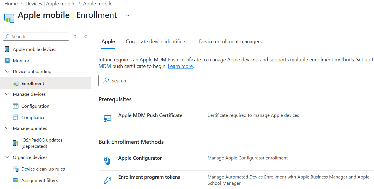Open Monitor in the sidebar
Image resolution: width=374 pixels, height=189 pixels.
pyautogui.click(x=21, y=61)
